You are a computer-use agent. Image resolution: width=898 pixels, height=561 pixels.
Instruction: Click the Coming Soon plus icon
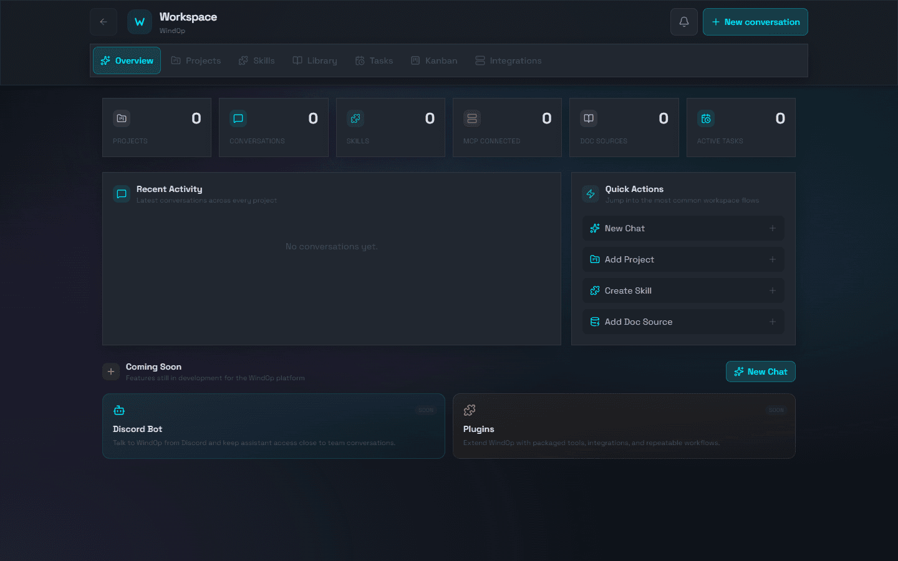111,372
